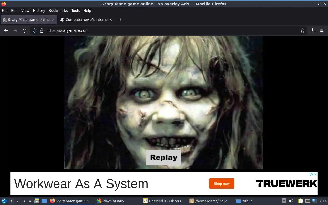The height and width of the screenshot is (205, 328).
Task: Open the History menu
Action: pyautogui.click(x=39, y=11)
